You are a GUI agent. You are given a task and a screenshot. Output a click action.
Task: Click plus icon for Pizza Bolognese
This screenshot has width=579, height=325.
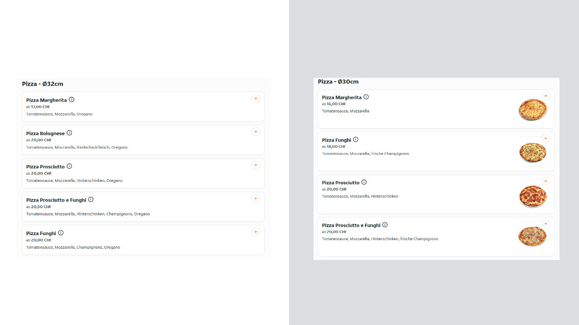tap(256, 132)
